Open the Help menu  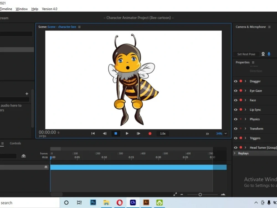(35, 9)
